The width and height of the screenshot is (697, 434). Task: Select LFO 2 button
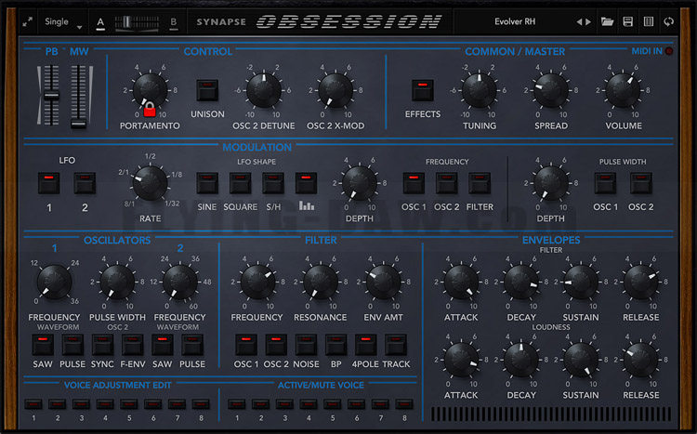point(85,183)
